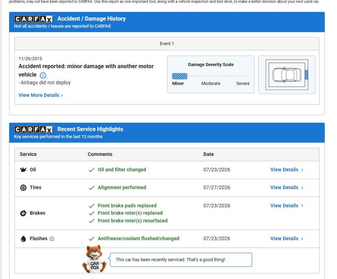Click the Flushes droplet icon

(x=23, y=239)
